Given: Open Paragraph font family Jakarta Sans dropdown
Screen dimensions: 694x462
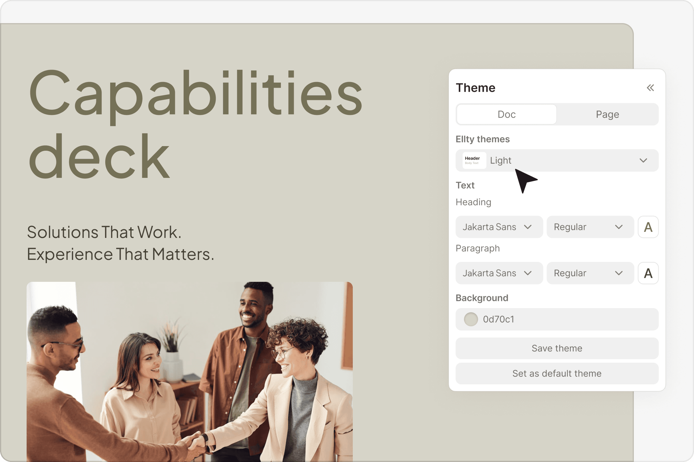Looking at the screenshot, I should [499, 273].
